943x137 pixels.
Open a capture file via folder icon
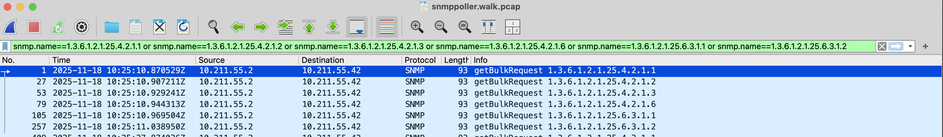pos(112,27)
